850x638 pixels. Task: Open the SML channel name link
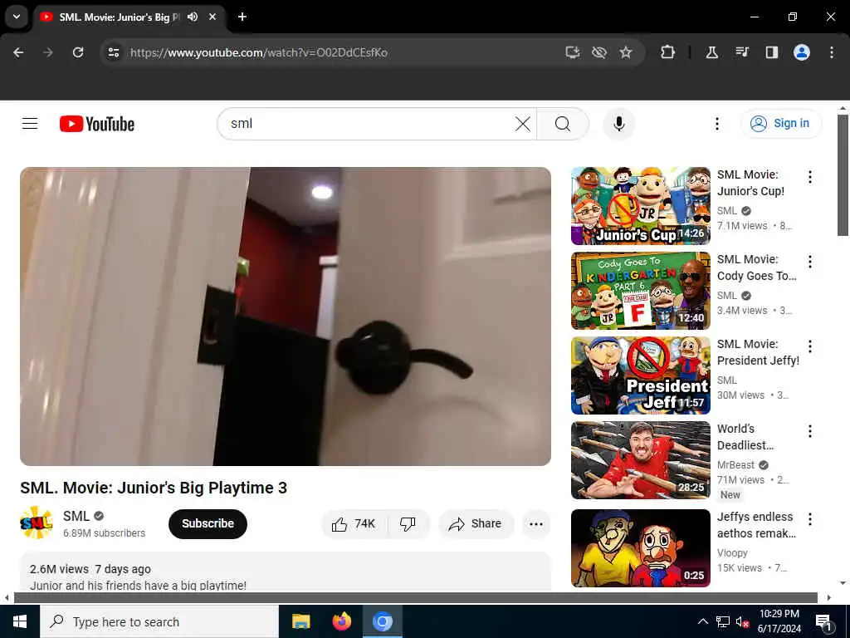(x=76, y=516)
